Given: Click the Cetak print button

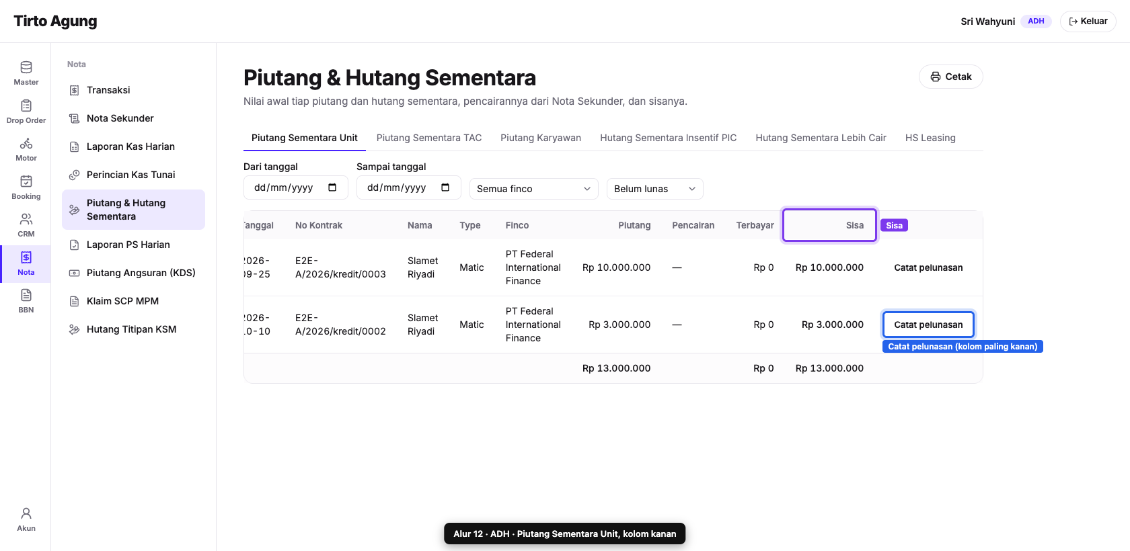Looking at the screenshot, I should (950, 77).
